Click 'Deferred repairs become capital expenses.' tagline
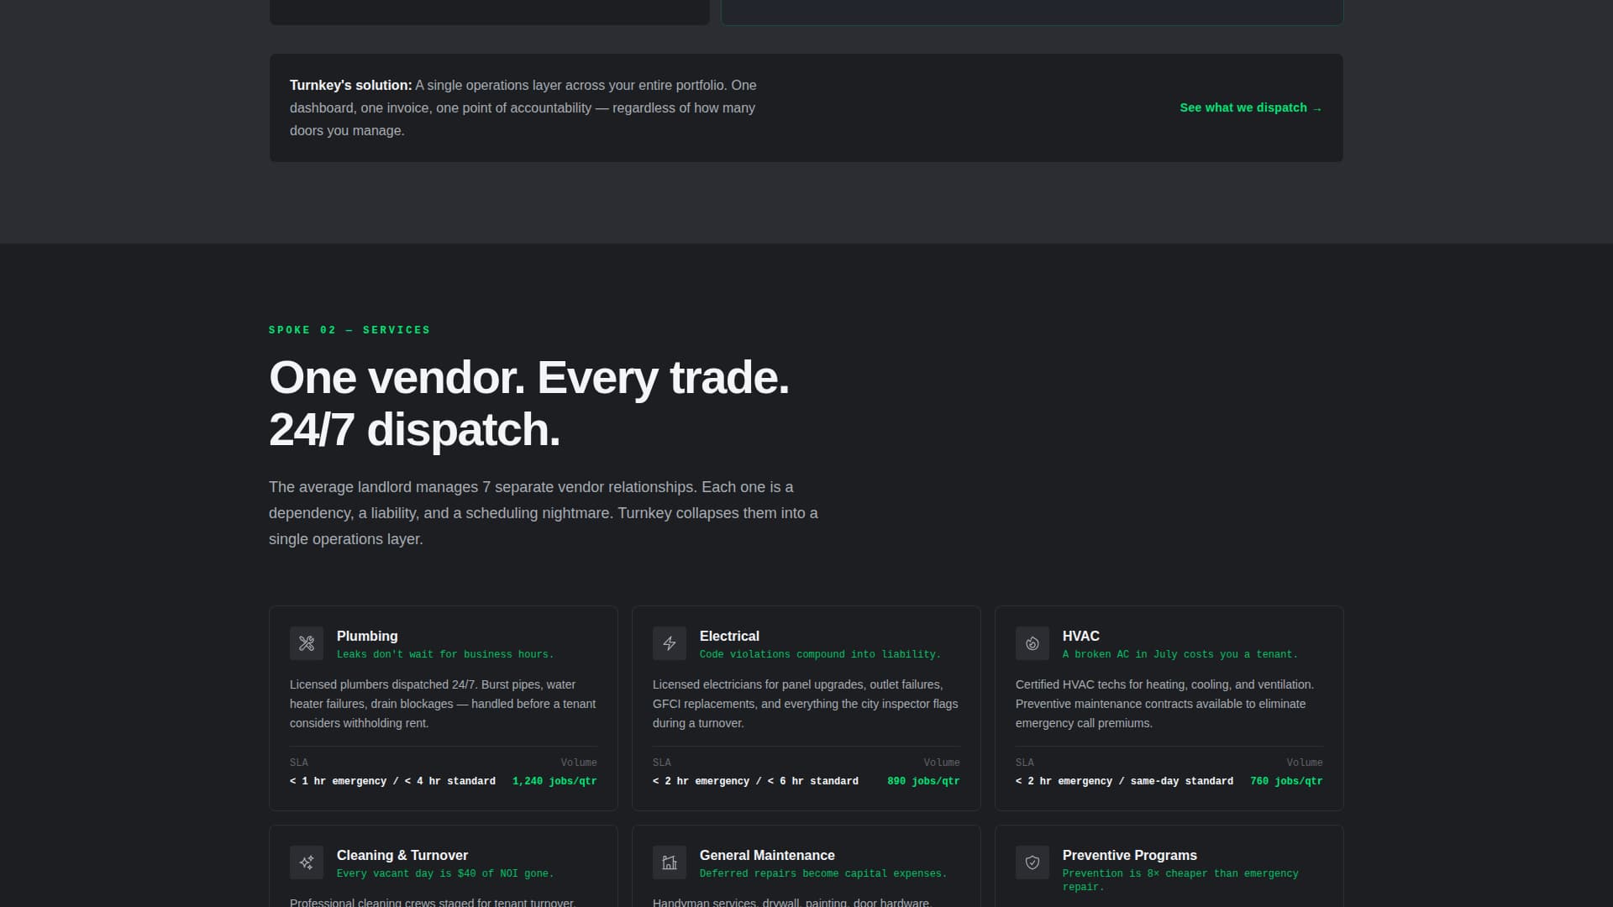The height and width of the screenshot is (907, 1613). [823, 873]
